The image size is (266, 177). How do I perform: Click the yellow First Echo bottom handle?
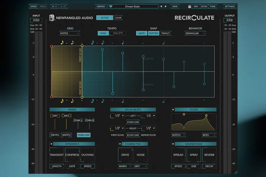click(x=82, y=97)
